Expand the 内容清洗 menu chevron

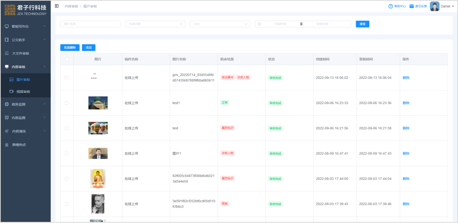point(44,131)
